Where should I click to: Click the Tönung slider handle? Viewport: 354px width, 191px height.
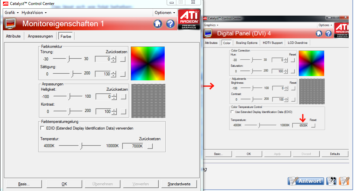click(69, 59)
